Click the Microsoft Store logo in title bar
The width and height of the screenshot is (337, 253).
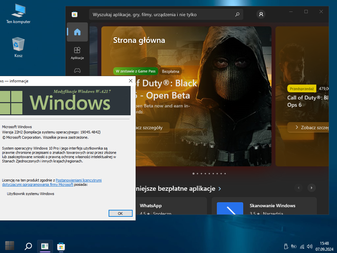coord(75,14)
